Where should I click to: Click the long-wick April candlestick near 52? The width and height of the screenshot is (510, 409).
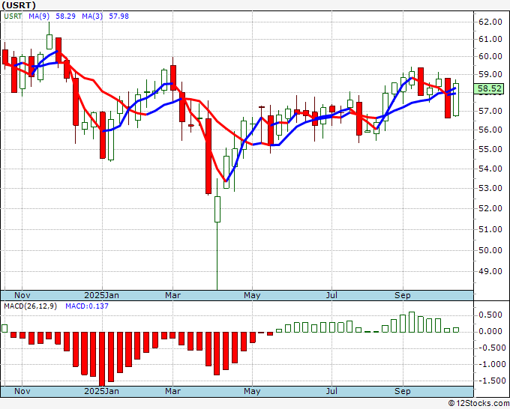point(217,209)
